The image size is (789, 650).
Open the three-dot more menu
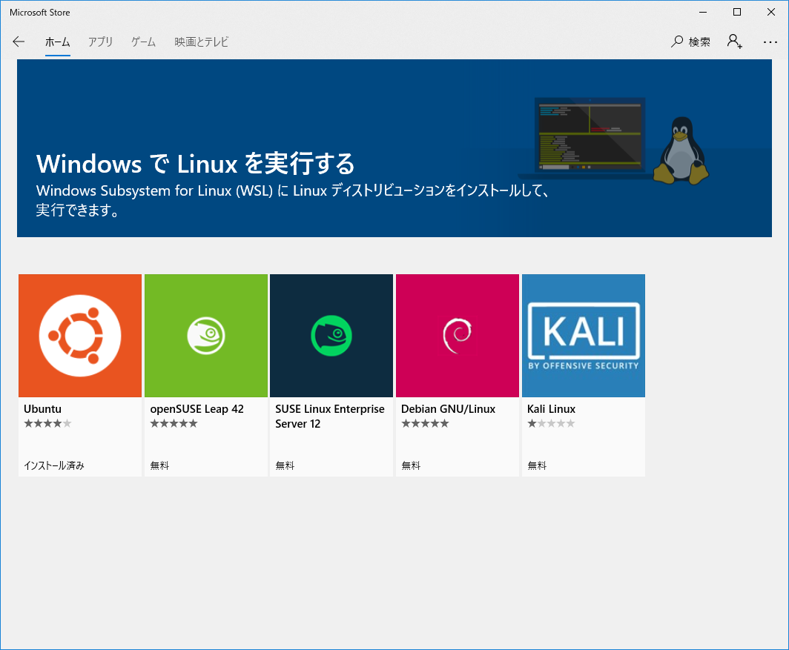coord(770,42)
